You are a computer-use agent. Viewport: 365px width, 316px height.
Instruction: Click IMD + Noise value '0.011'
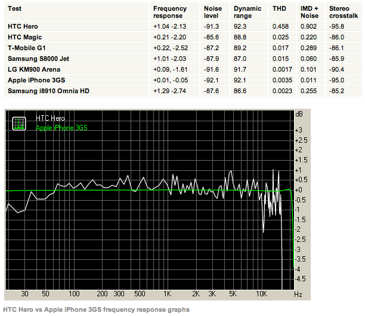(308, 80)
